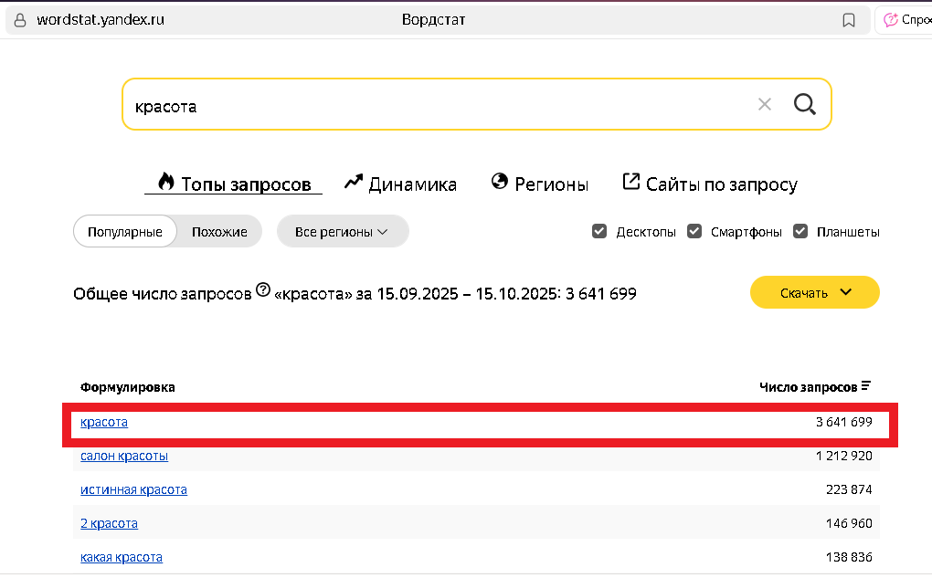Toggle the Планшеты checkbox off
This screenshot has height=578, width=932.
(802, 231)
